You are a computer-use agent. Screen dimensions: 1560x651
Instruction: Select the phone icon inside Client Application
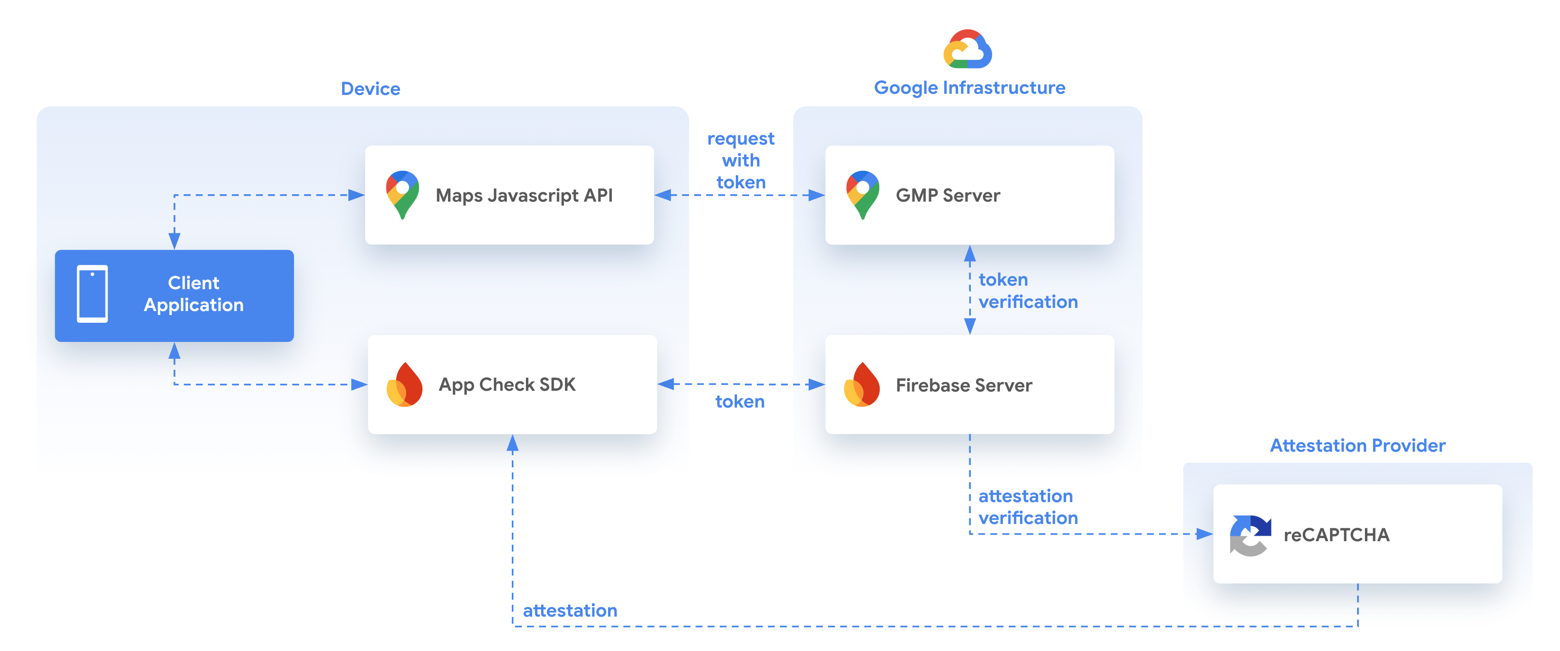click(92, 294)
